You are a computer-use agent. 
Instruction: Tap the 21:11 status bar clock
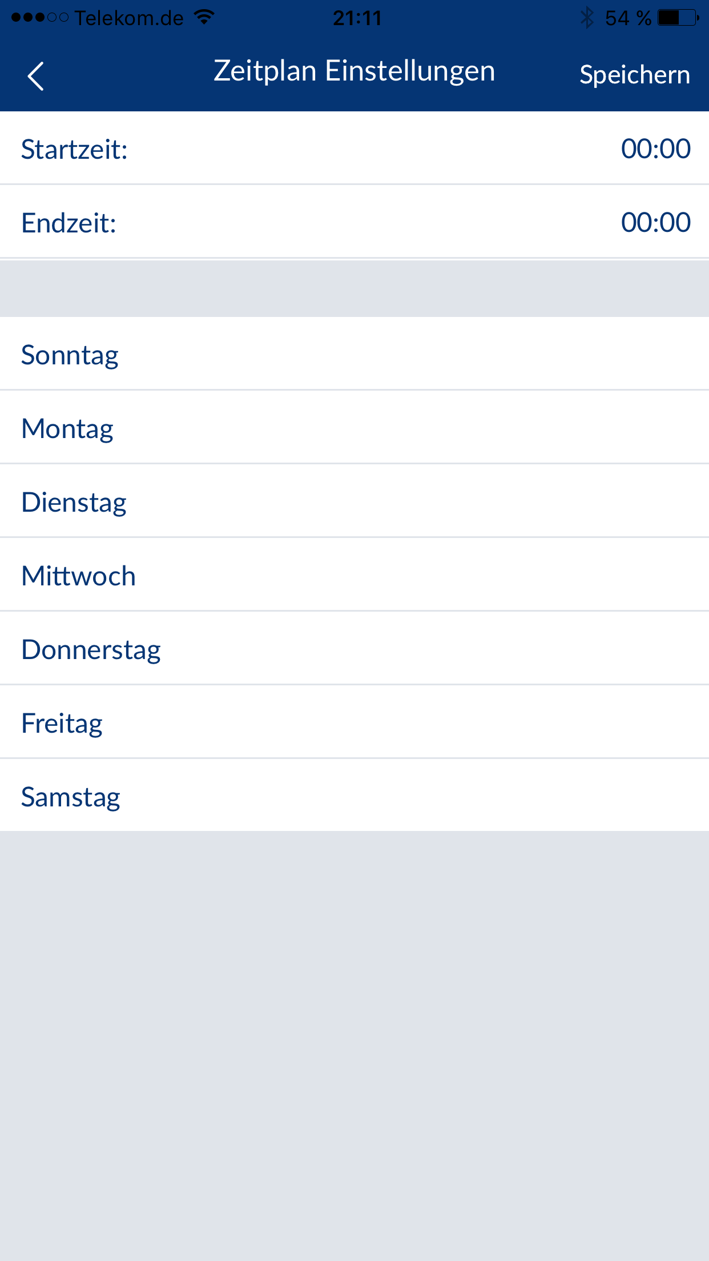tap(357, 18)
